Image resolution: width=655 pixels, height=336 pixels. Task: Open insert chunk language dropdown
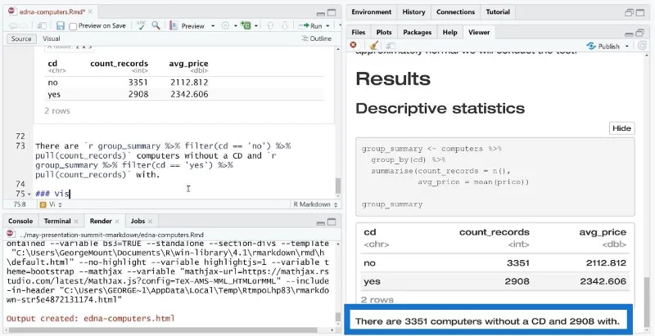(255, 26)
